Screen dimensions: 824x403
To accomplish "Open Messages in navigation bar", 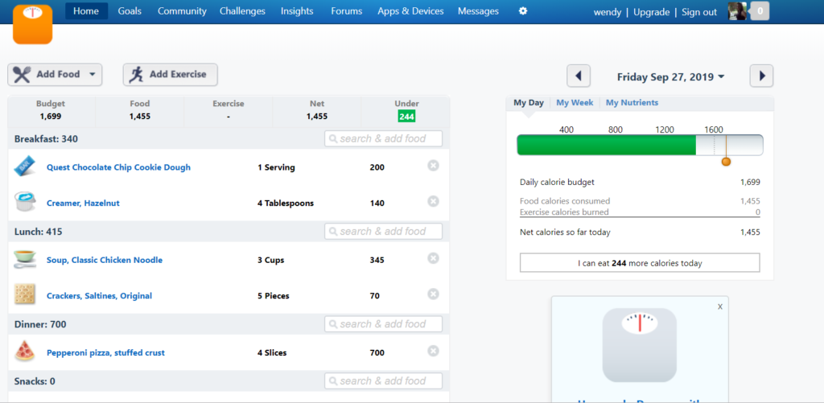I will (478, 11).
